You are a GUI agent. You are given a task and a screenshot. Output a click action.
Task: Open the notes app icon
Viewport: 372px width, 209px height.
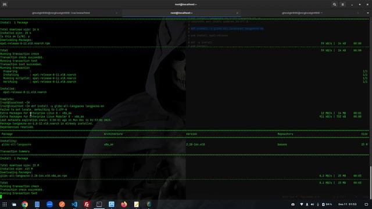(137, 204)
